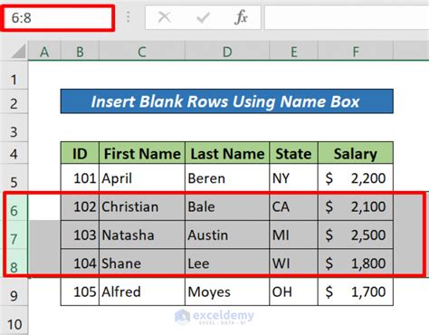Click the salary cell $ 1,700
The height and width of the screenshot is (335, 429).
(356, 292)
